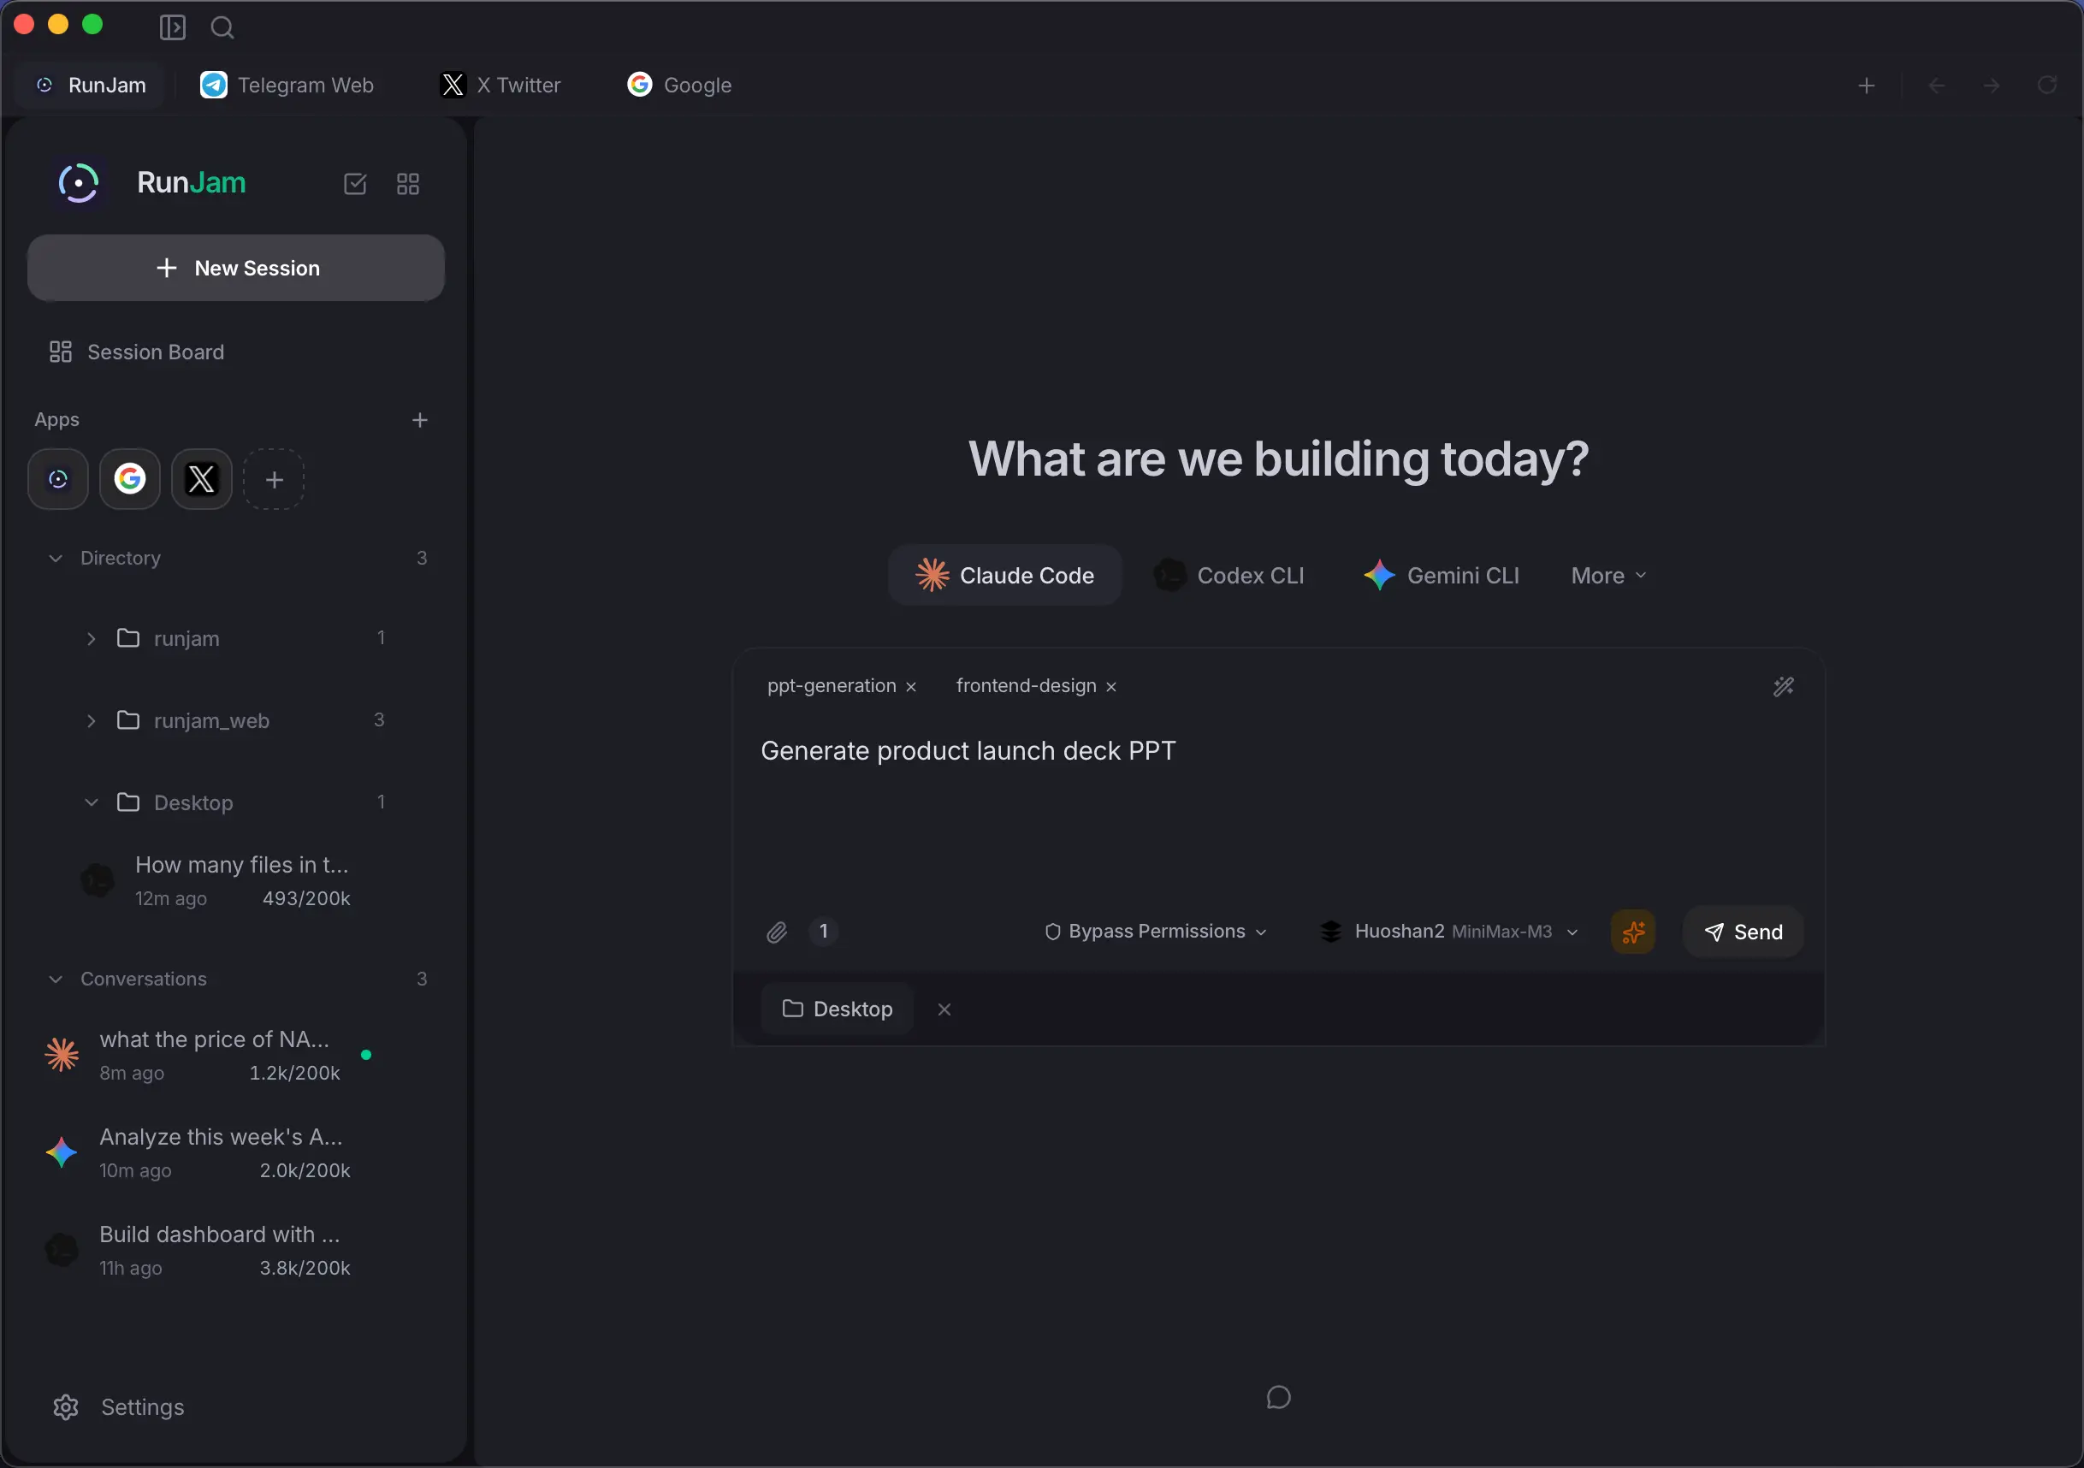Click the magic wand enhance prompt icon
The width and height of the screenshot is (2084, 1468).
coord(1784,686)
